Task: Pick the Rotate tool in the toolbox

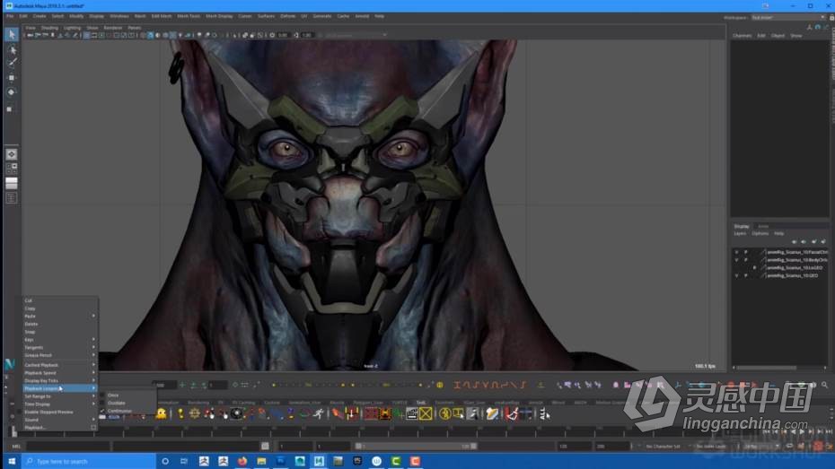Action: click(11, 92)
